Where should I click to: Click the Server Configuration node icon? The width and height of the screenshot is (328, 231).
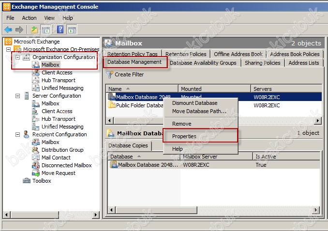click(27, 96)
